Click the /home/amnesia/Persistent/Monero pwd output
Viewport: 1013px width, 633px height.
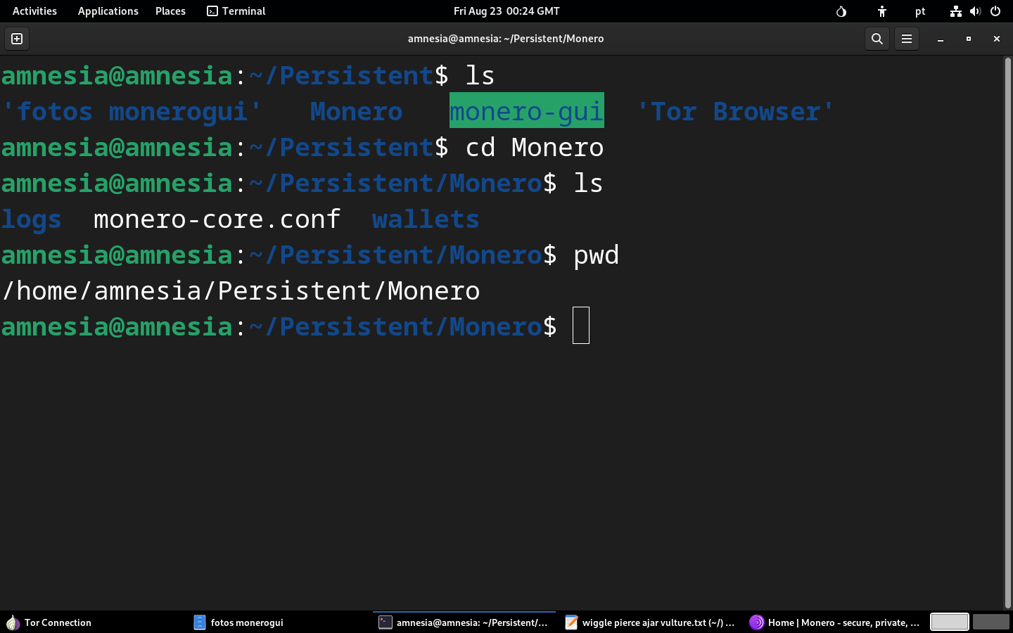point(241,290)
